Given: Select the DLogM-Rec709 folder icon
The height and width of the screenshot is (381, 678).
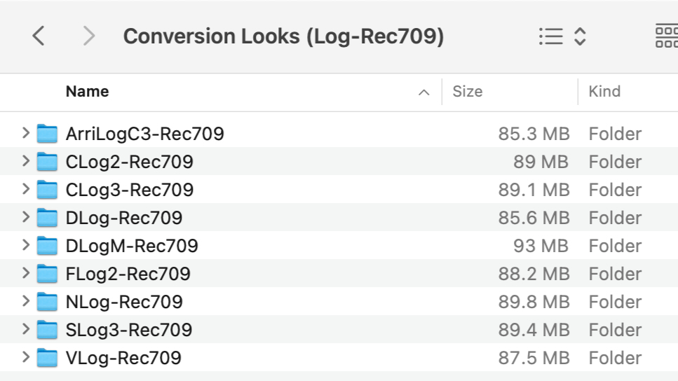Looking at the screenshot, I should click(47, 246).
